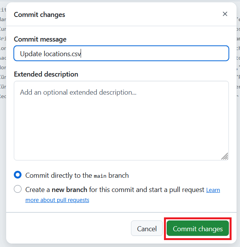This screenshot has width=240, height=247.
Task: Click the text area resize grip handle
Action: pos(225,156)
